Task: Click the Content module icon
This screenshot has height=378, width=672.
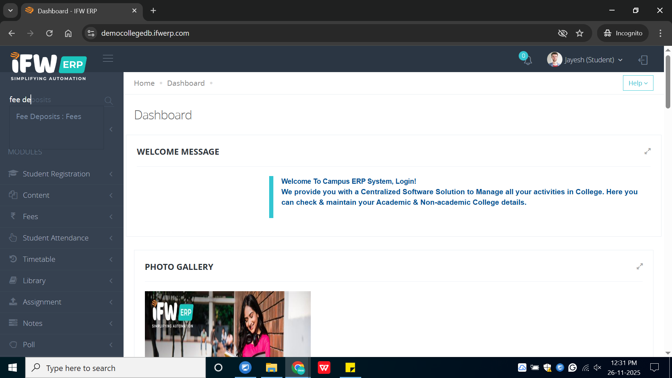Action: click(13, 195)
